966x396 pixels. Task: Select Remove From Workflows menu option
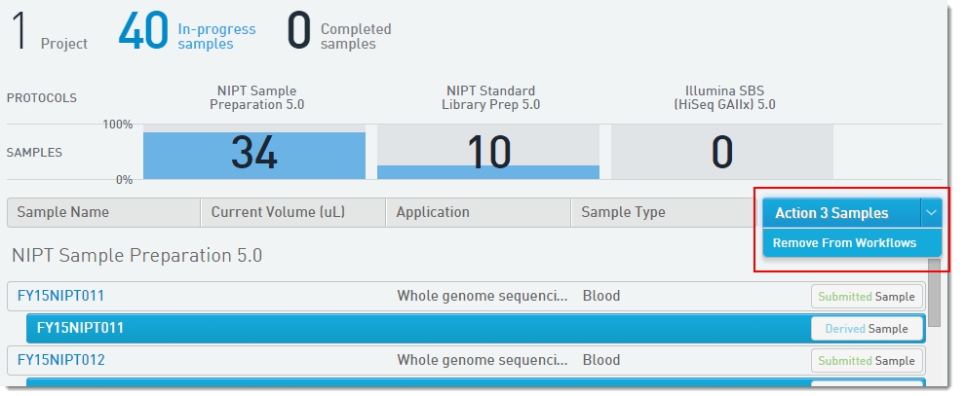pos(844,242)
